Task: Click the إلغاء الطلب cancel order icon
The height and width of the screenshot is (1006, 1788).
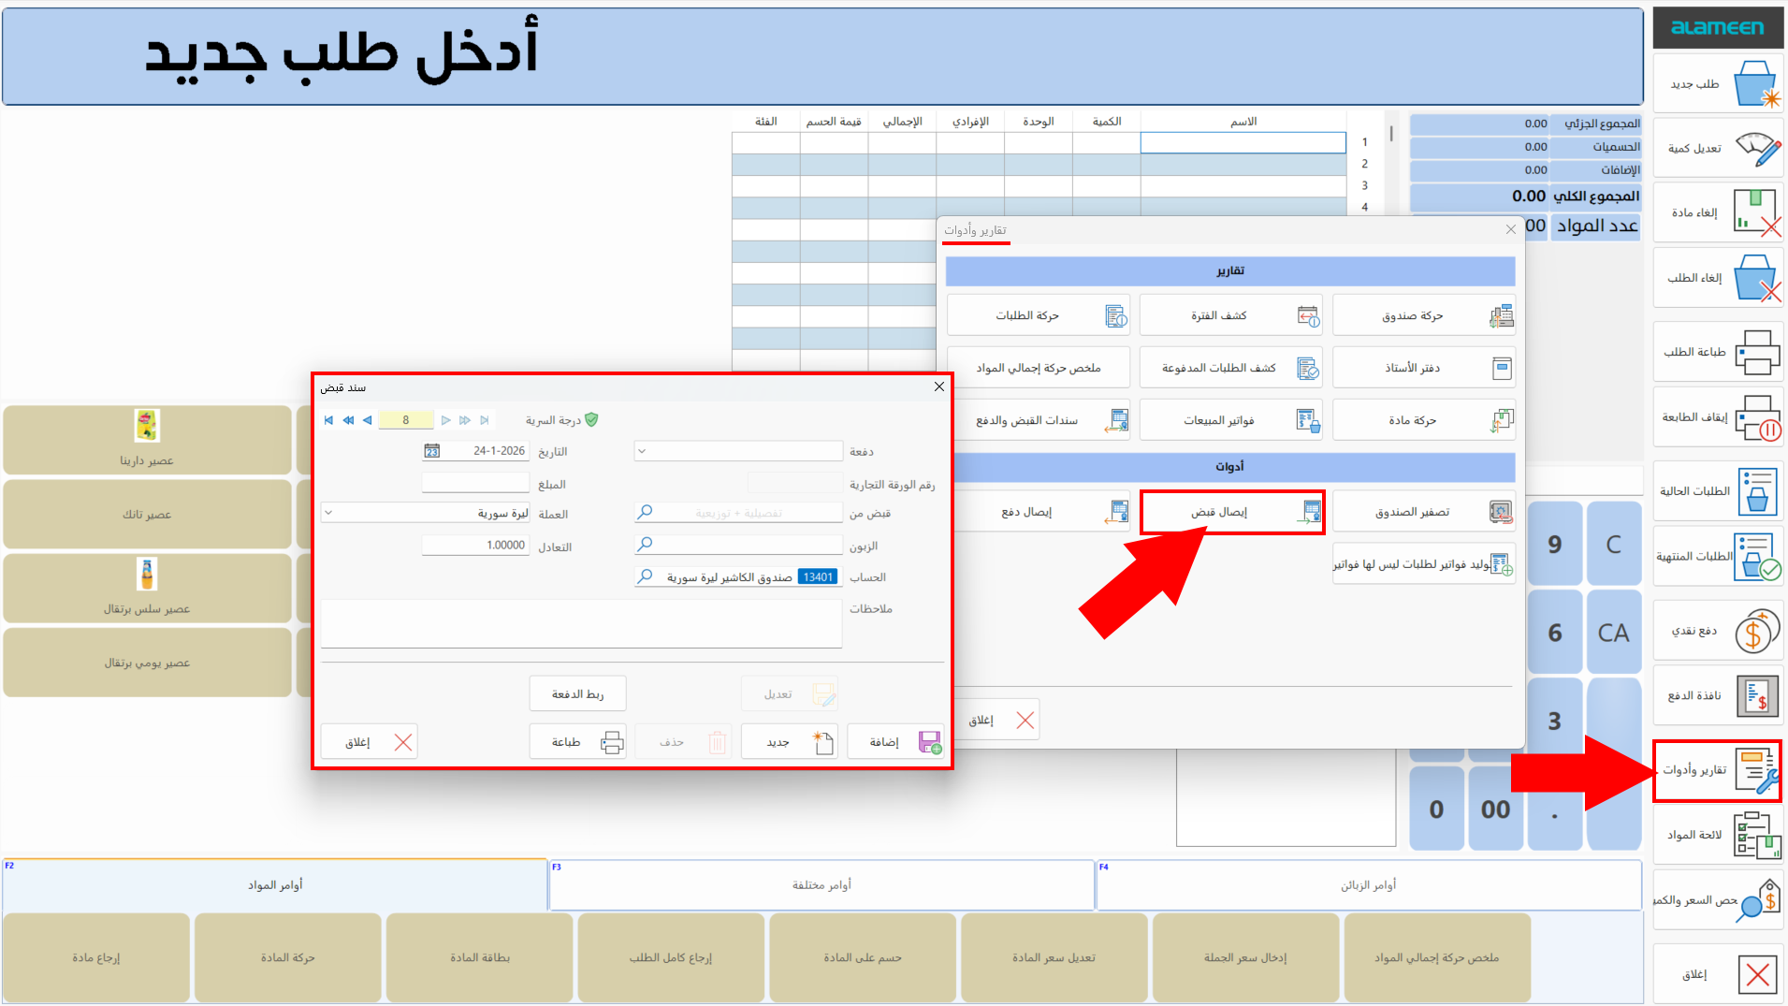Action: coord(1757,278)
